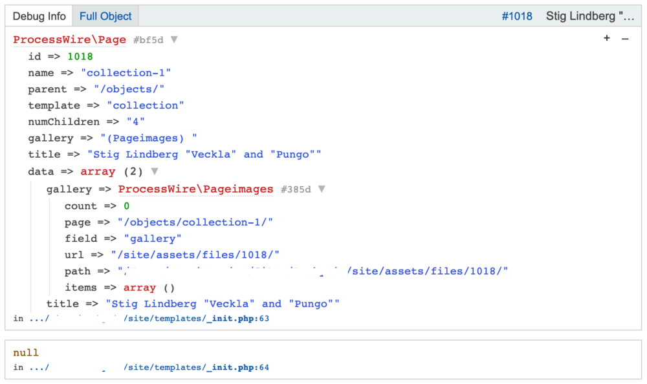
Task: Click the data array label
Action: click(98, 172)
